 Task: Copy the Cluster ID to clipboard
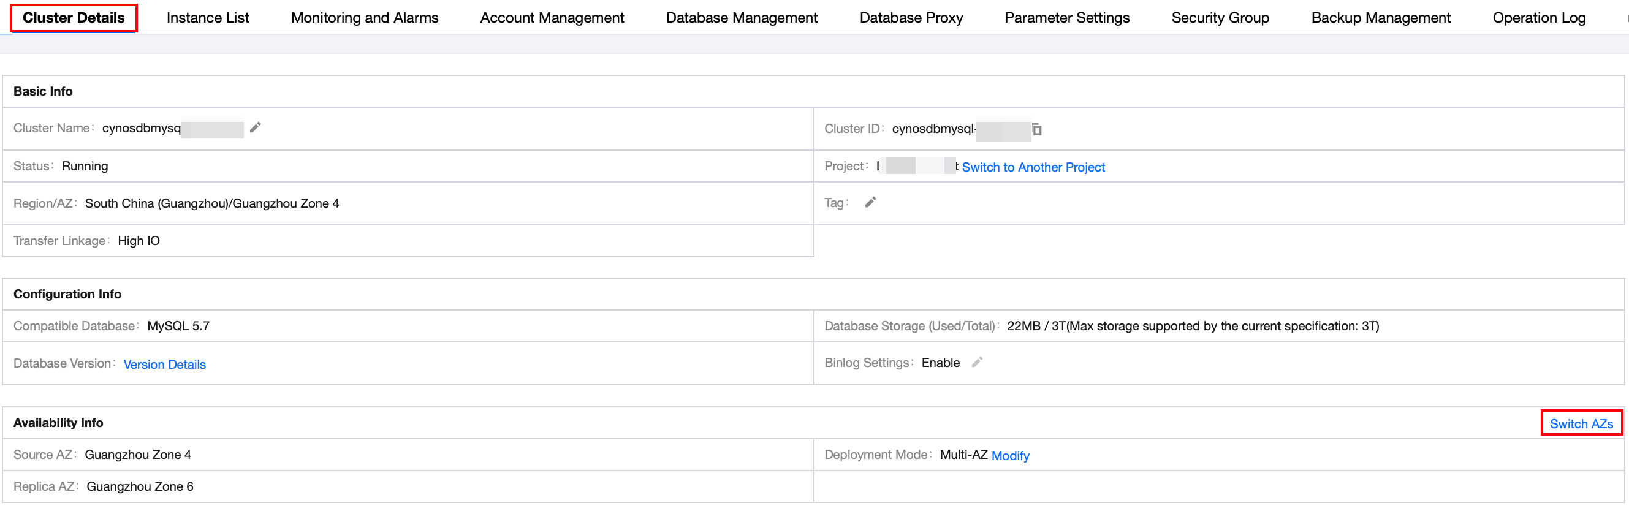click(x=1036, y=129)
